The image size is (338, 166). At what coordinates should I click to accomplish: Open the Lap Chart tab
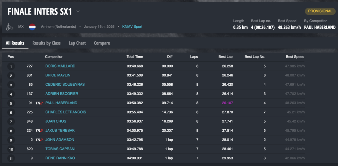[77, 43]
